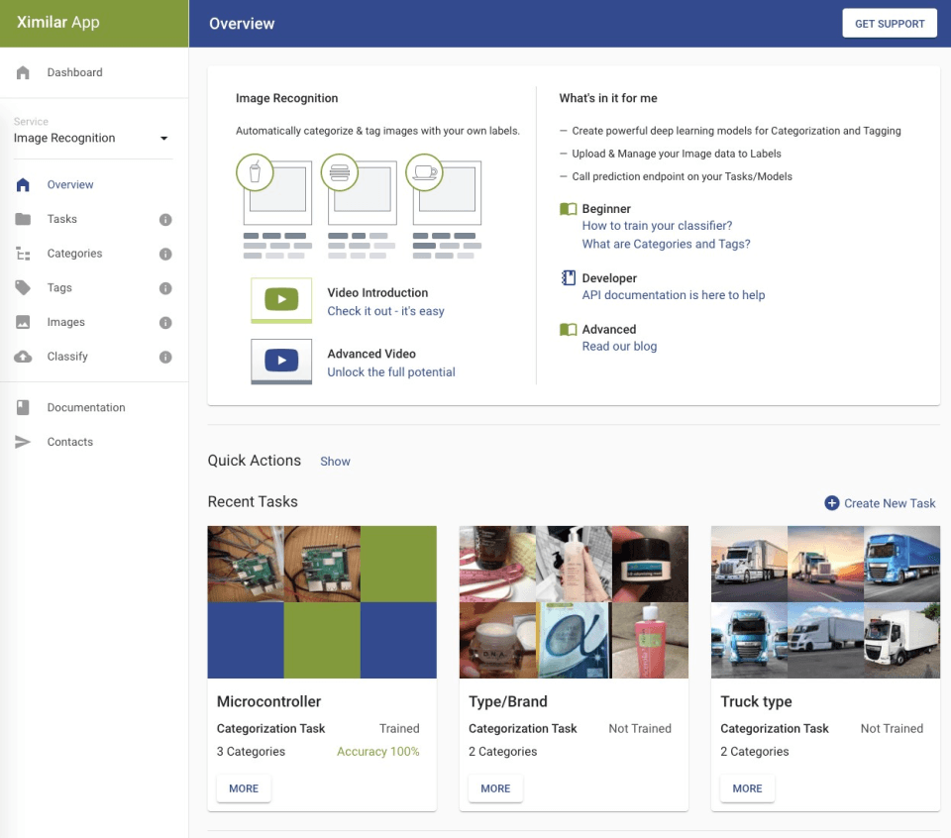This screenshot has height=838, width=951.
Task: Click the Categories tree icon in sidebar
Action: tap(23, 254)
